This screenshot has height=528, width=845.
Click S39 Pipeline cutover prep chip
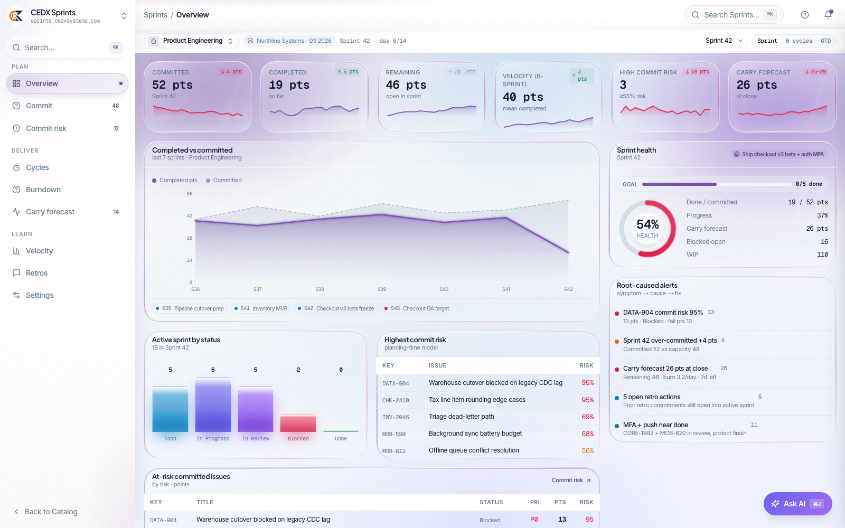[x=190, y=308]
